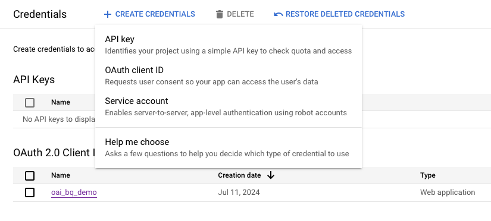The height and width of the screenshot is (221, 491).
Task: Click the plus icon beside Create Credentials
Action: (107, 14)
